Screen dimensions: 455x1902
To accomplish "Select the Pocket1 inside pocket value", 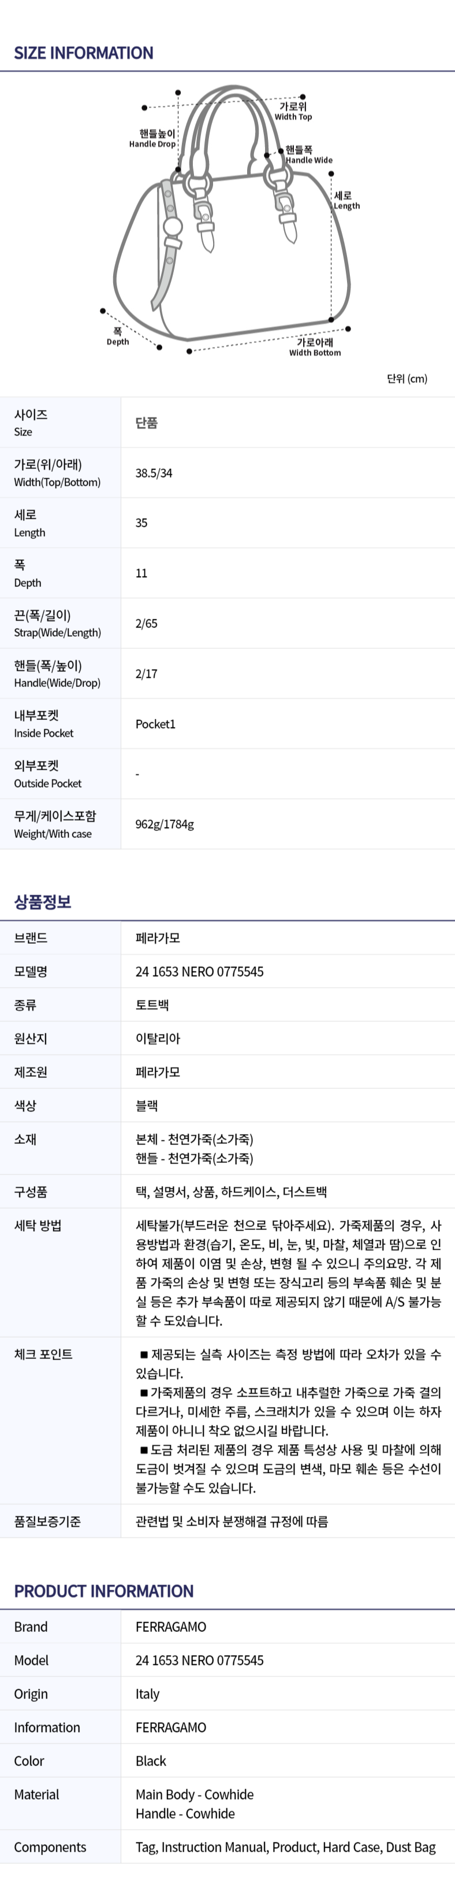I will click(155, 723).
